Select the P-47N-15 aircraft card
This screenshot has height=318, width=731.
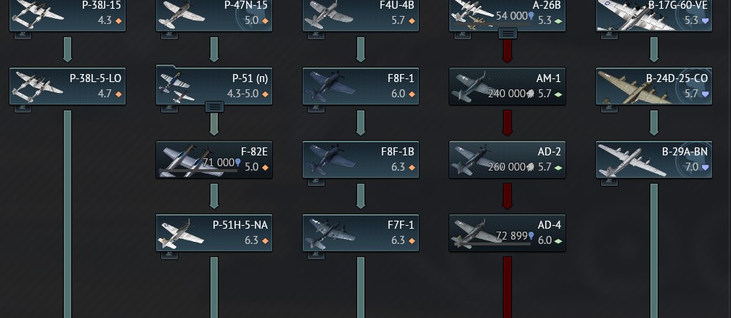(214, 15)
